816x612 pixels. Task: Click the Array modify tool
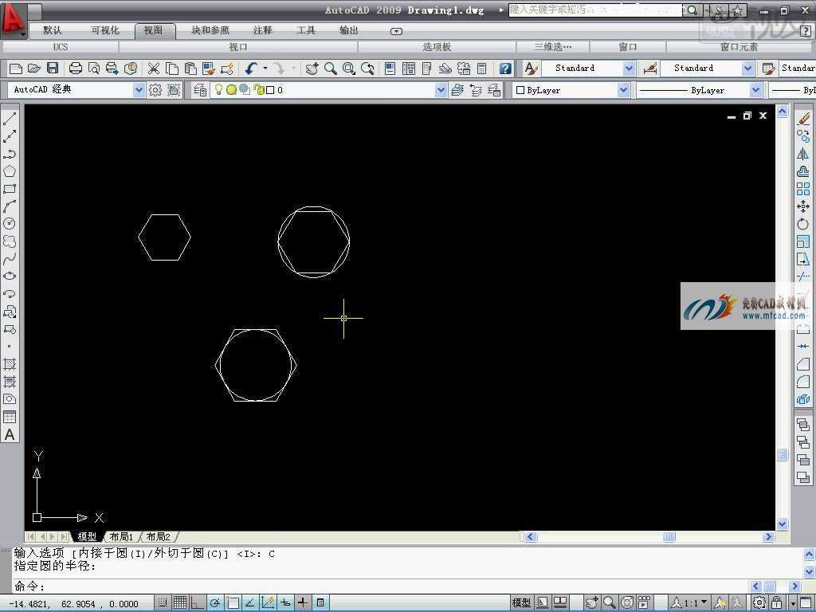point(803,189)
